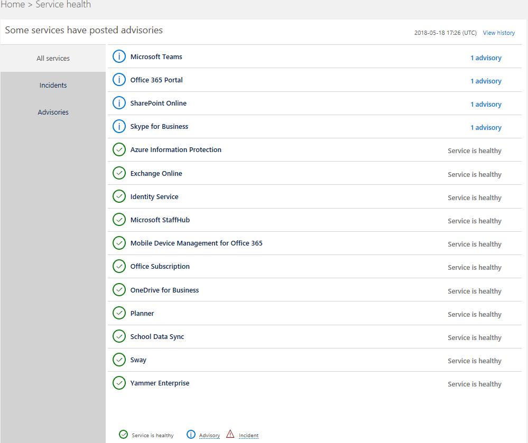Click the Yammer Enterprise service name
The image size is (528, 443).
click(160, 383)
